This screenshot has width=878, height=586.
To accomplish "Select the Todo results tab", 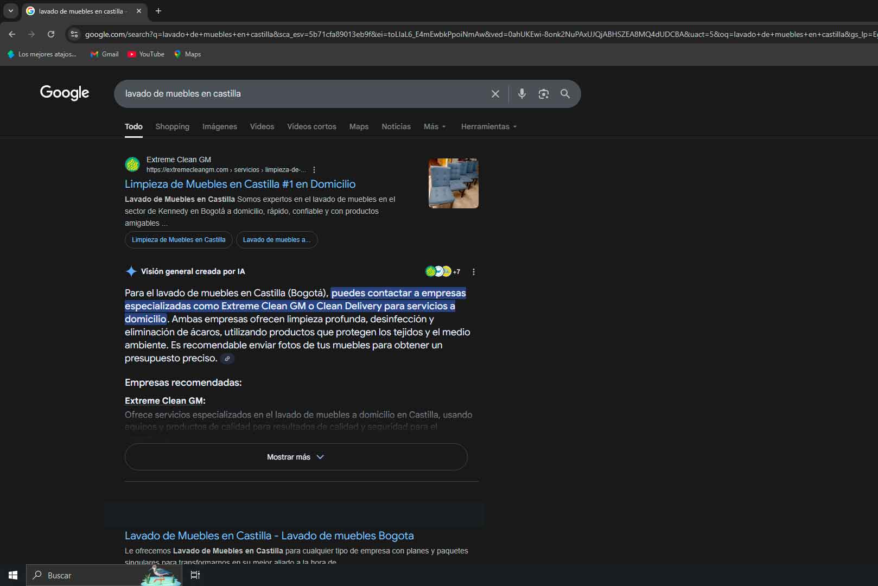I will [133, 126].
